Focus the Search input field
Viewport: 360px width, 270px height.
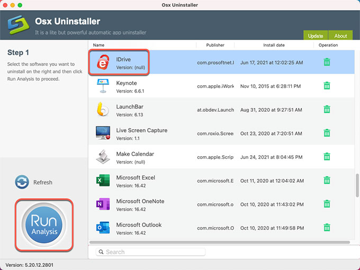pos(150,252)
